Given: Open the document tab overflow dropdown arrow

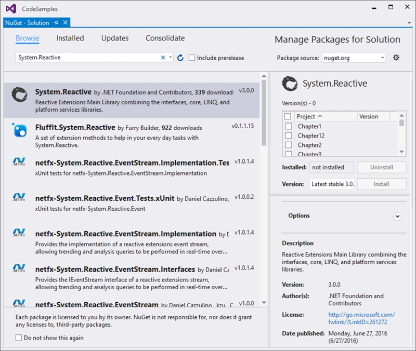Looking at the screenshot, I should pos(409,23).
